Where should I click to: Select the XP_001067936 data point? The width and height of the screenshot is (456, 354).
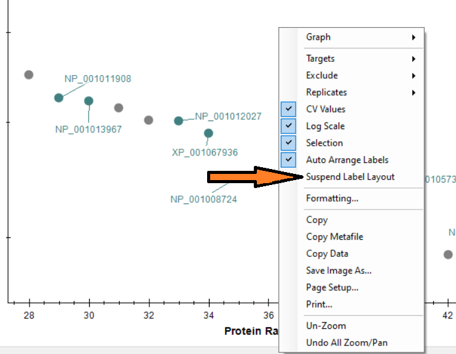click(209, 133)
